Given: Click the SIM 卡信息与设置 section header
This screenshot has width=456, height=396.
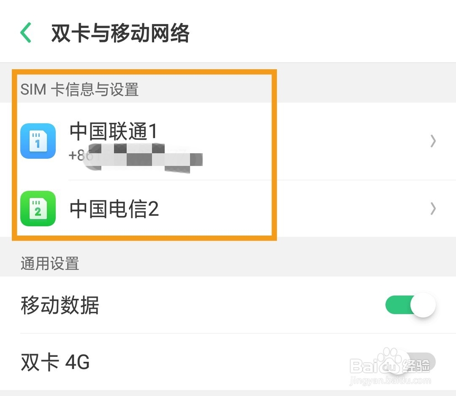Looking at the screenshot, I should 80,89.
